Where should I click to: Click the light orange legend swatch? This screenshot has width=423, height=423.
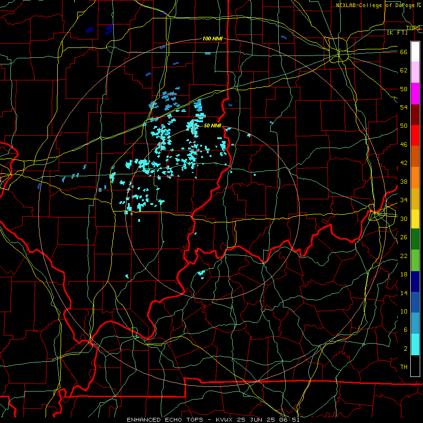coord(415,178)
